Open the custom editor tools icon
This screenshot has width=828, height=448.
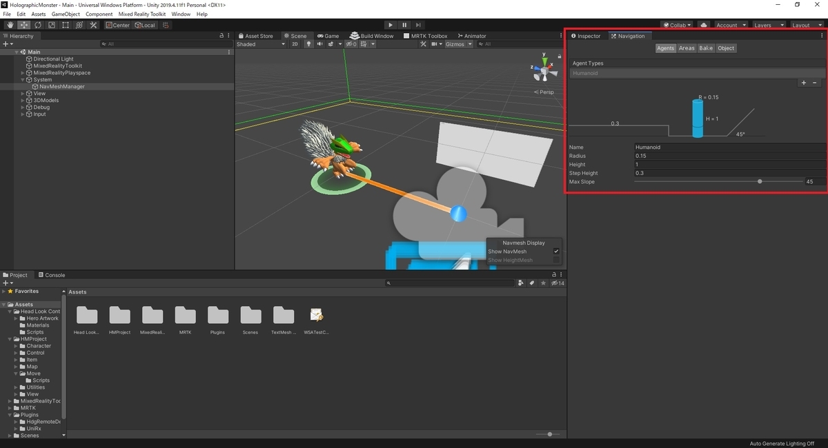pos(93,25)
